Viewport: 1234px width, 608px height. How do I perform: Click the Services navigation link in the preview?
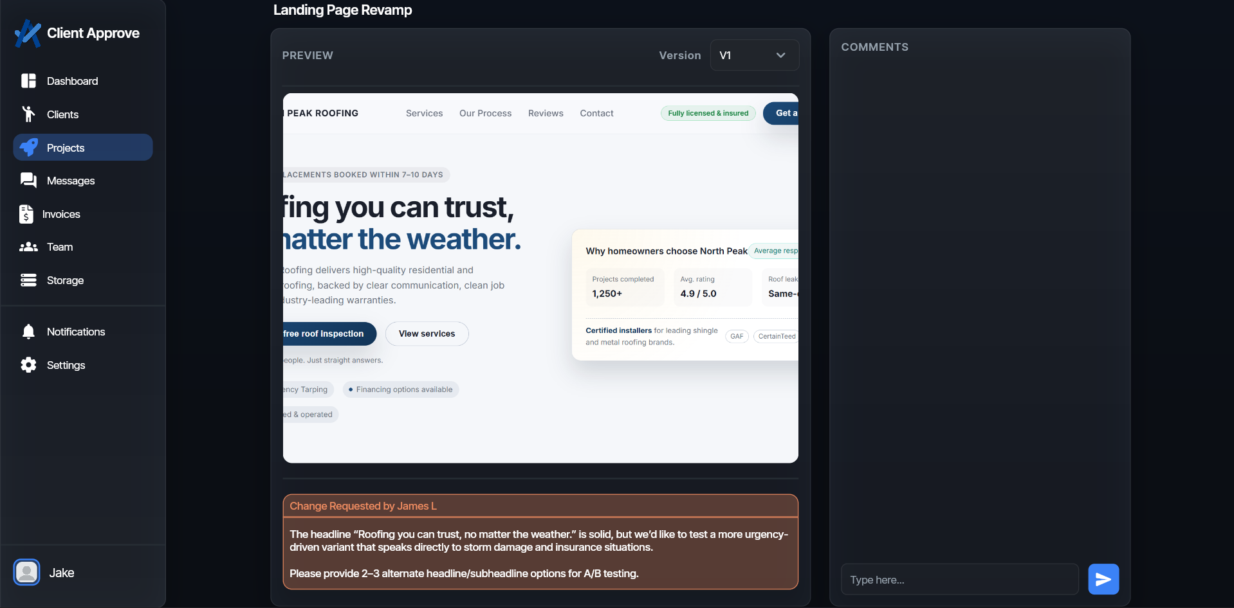[x=423, y=113]
